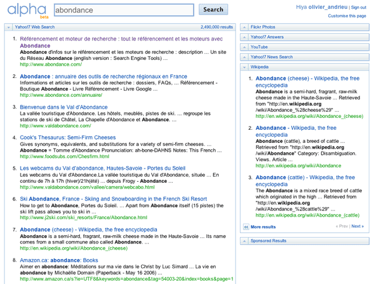Image resolution: width=375 pixels, height=284 pixels.
Task: Expand the YouTube panel
Action: (x=244, y=47)
